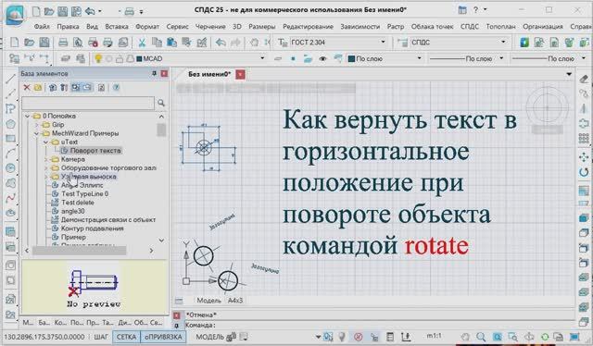
Task: Select the Eraser tool in the right toolbar
Action: [x=584, y=79]
